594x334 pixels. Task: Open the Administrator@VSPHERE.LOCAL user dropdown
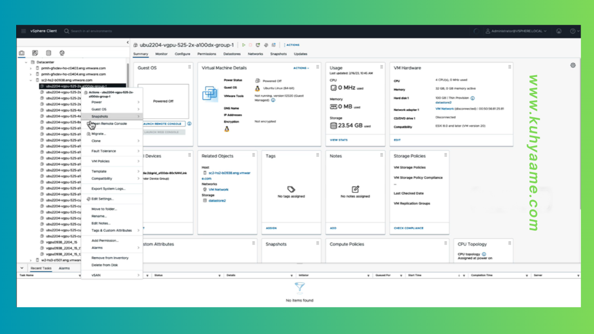click(x=516, y=31)
